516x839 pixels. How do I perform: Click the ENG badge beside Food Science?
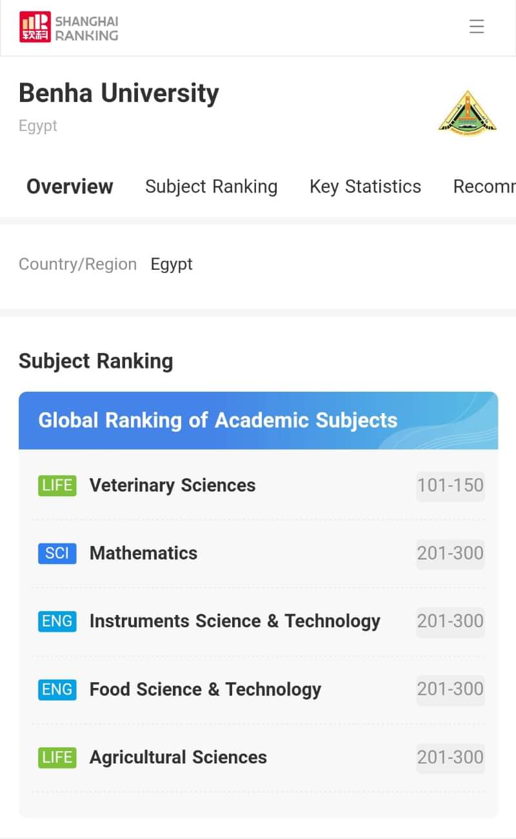(x=57, y=689)
